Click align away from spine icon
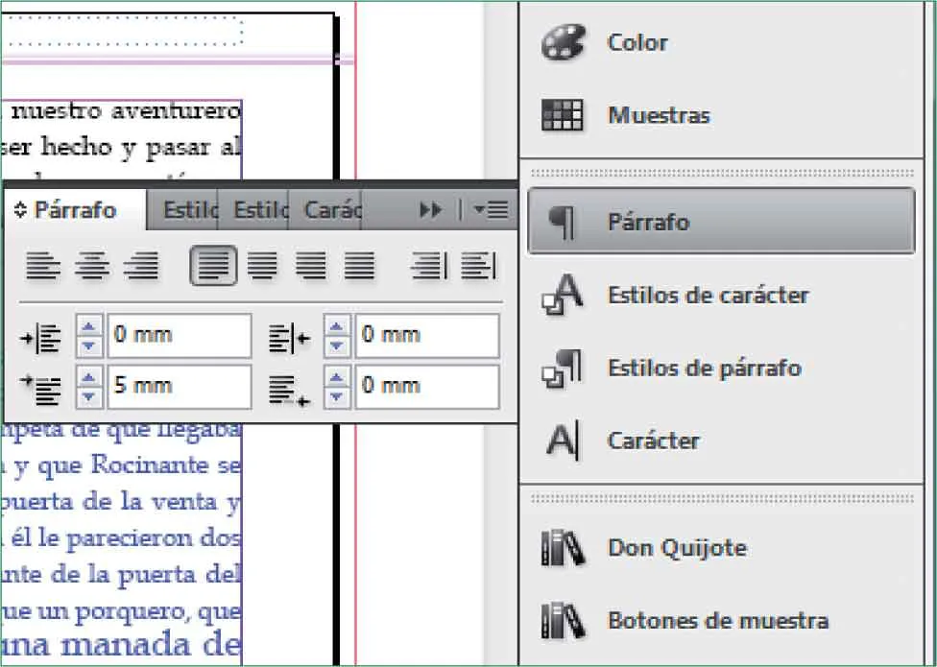937x667 pixels. pyautogui.click(x=477, y=266)
